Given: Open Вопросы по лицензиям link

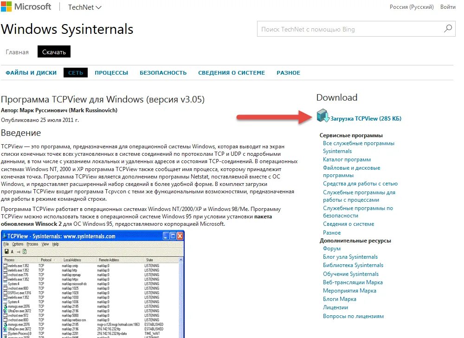Looking at the screenshot, I should click(353, 316).
